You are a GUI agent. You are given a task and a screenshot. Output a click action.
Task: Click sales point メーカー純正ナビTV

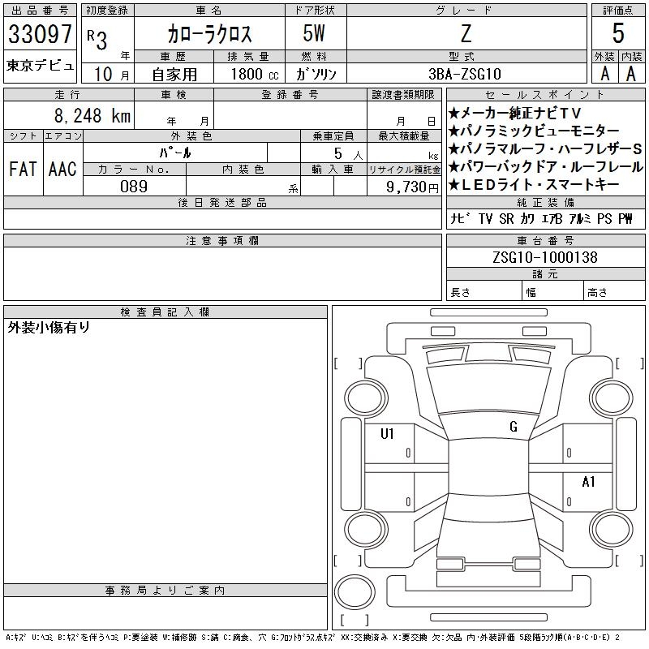(514, 113)
